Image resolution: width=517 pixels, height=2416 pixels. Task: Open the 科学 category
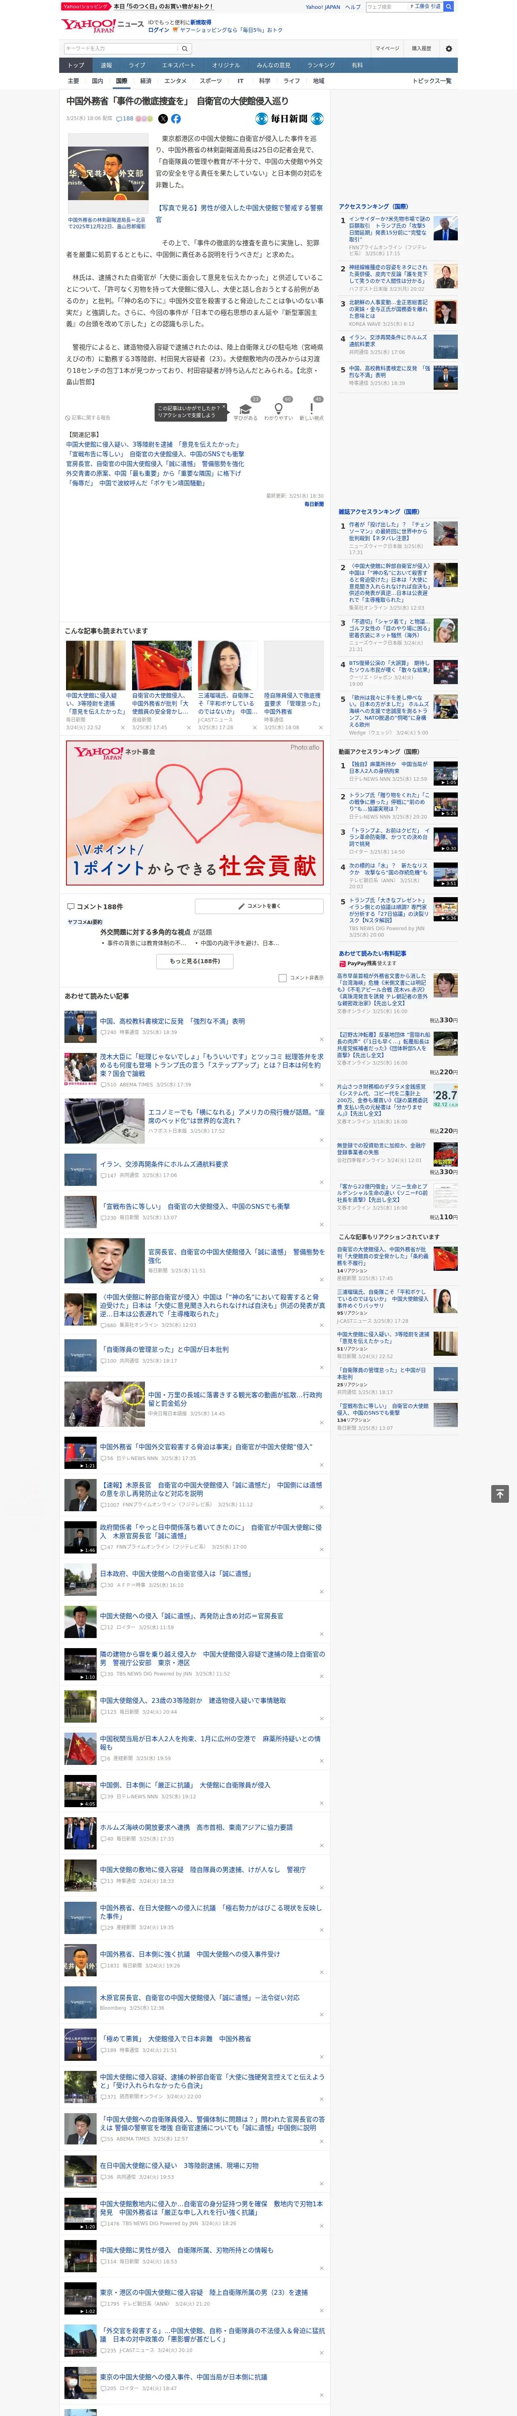265,81
